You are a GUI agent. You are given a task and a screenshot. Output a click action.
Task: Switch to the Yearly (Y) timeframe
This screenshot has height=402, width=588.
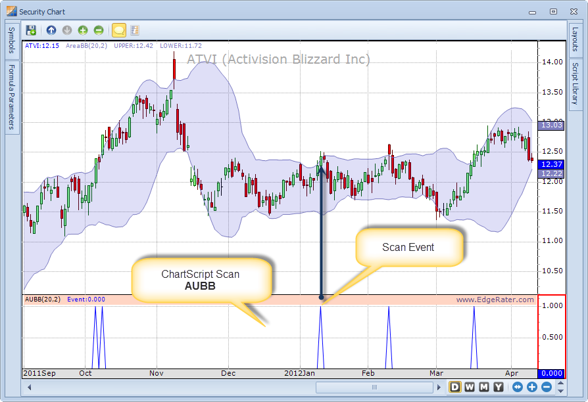click(498, 387)
